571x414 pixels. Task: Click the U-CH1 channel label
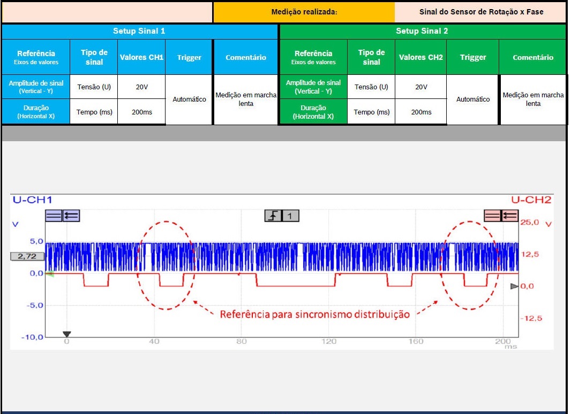tap(32, 200)
